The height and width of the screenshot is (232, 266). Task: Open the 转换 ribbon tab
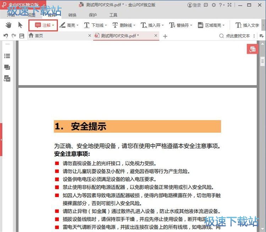72,15
